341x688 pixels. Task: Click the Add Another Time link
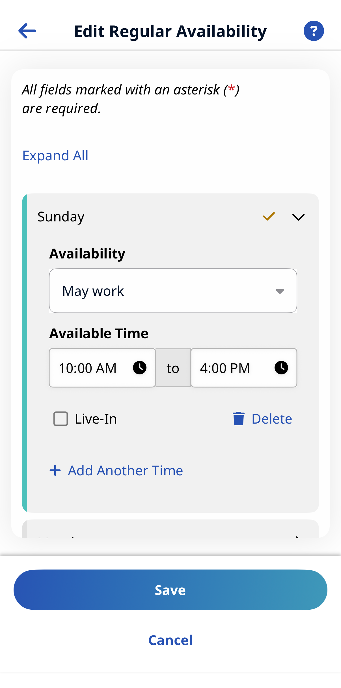point(125,471)
